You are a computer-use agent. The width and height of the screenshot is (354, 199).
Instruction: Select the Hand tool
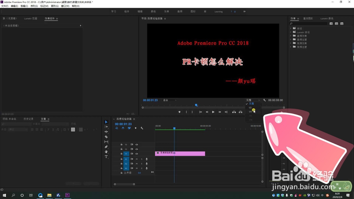(x=106, y=152)
